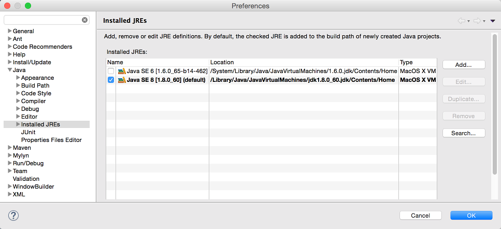
Task: Expand the General preferences category
Action: pyautogui.click(x=10, y=31)
